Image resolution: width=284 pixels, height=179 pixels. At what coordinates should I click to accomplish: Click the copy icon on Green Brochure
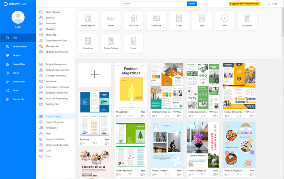(x=142, y=174)
